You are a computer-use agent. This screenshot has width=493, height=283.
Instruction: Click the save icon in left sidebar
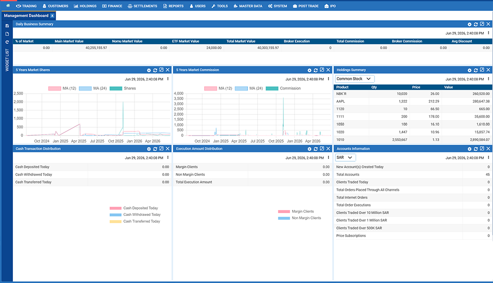tap(7, 26)
